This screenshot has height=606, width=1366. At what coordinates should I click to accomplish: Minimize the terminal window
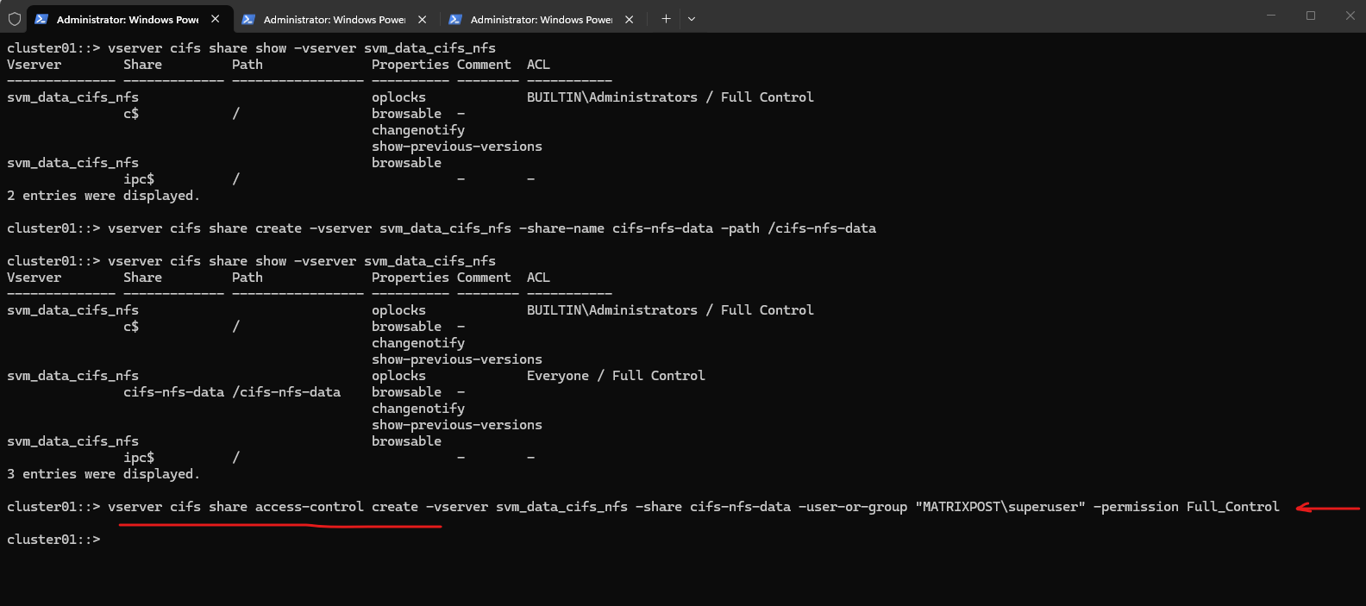(1271, 16)
